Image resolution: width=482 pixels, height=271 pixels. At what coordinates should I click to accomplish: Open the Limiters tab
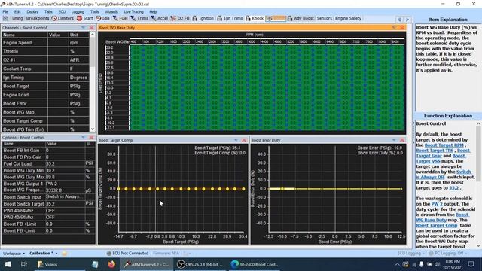(x=63, y=18)
